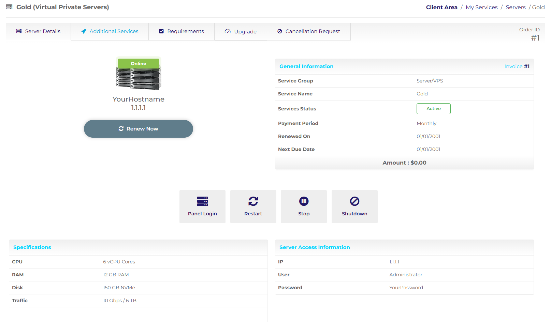This screenshot has height=322, width=551.
Task: Switch to the Cancellation Request tab
Action: coord(309,31)
